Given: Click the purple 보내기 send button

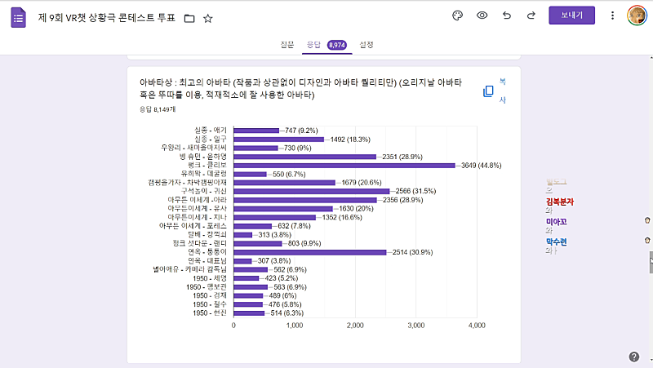Looking at the screenshot, I should 571,16.
